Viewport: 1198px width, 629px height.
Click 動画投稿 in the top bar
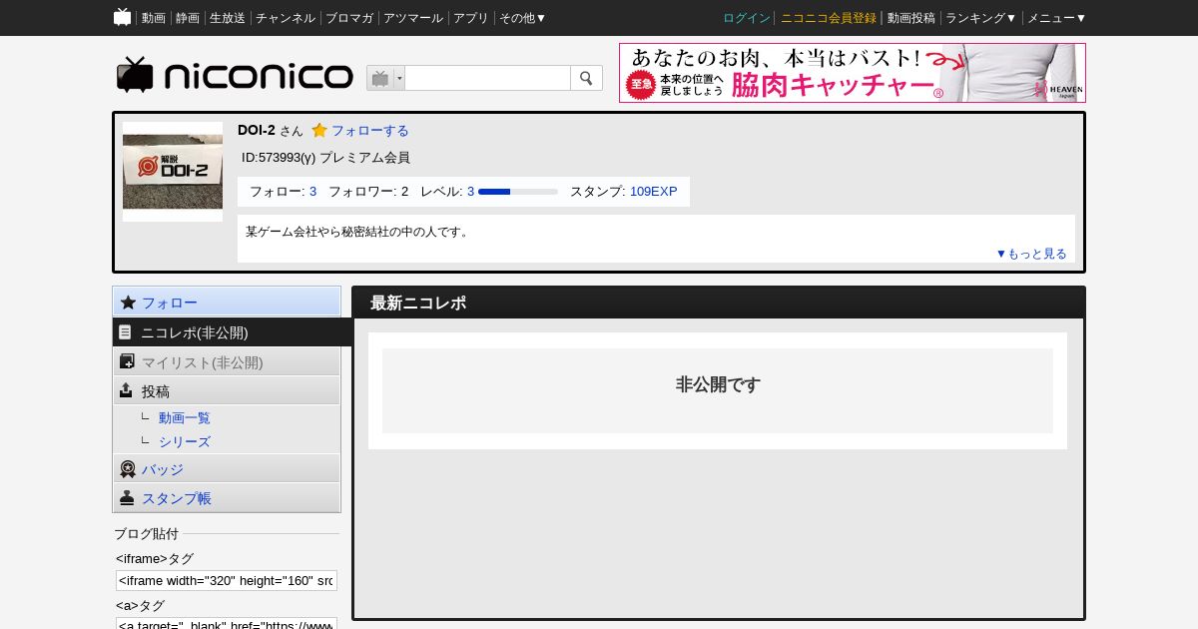(911, 18)
